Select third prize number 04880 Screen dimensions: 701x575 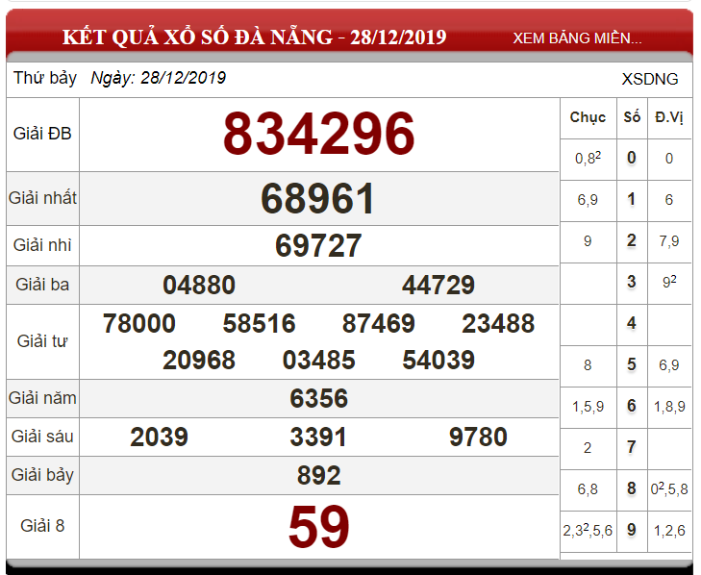(199, 285)
